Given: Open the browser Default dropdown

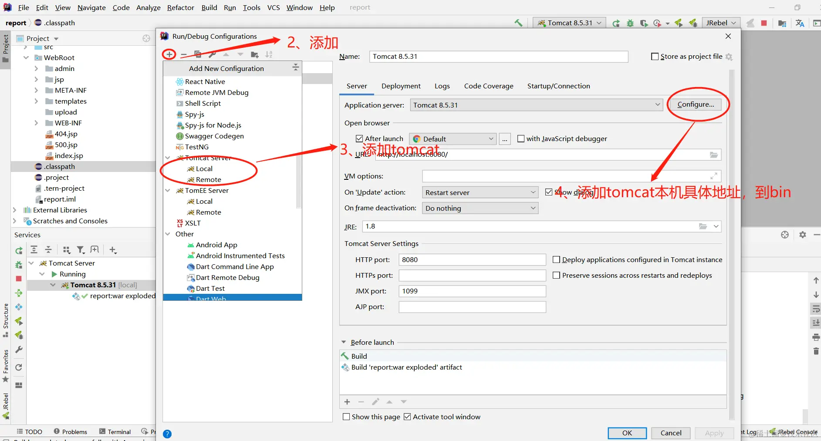Looking at the screenshot, I should (453, 139).
